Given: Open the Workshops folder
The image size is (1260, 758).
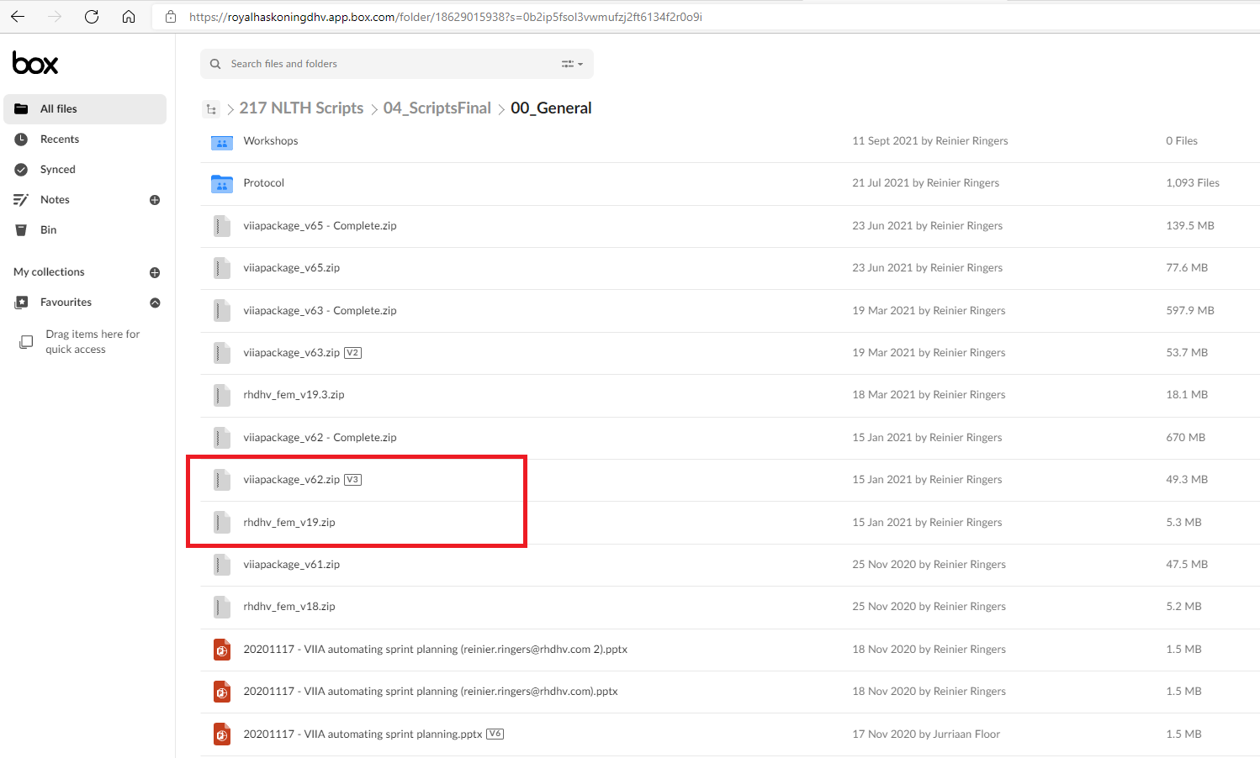Looking at the screenshot, I should click(x=270, y=141).
